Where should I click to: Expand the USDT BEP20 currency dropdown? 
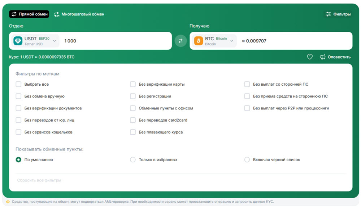tap(35, 41)
